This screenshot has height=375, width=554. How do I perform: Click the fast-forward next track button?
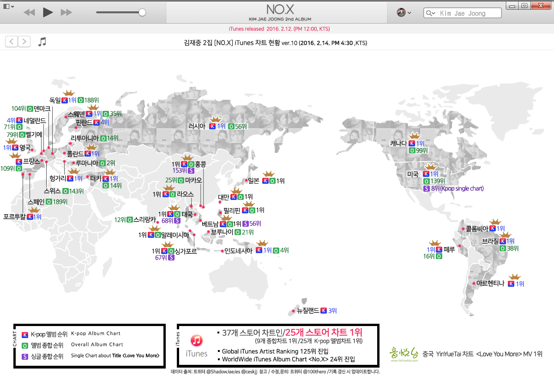tap(66, 12)
